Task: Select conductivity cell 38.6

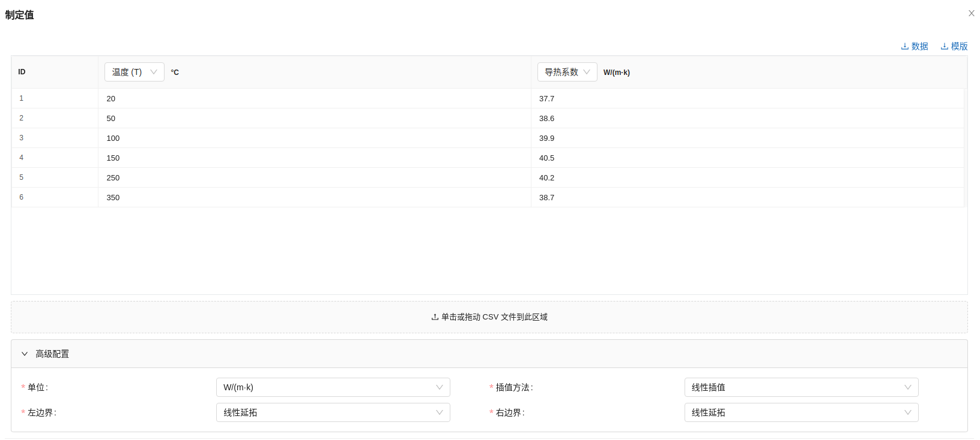Action: point(748,118)
